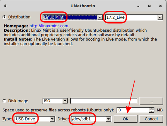167x126 pixels.
Task: Open the linuxmint.com homepage link
Action: pos(49,26)
